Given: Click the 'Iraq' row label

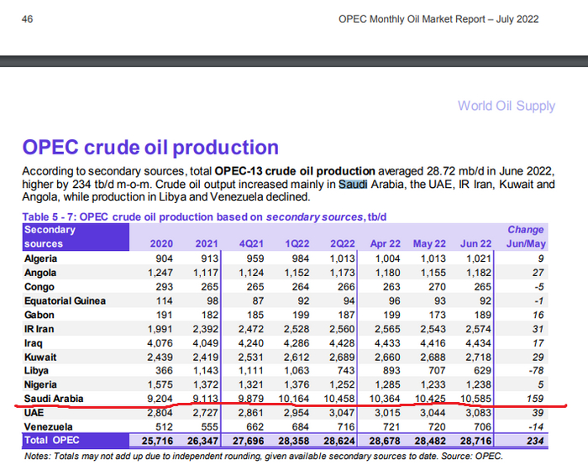Looking at the screenshot, I should coord(34,343).
